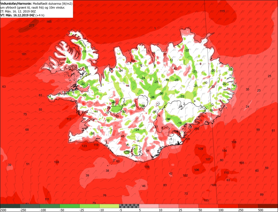Click the value 45 in southern Iceland
This screenshot has height=212, width=278.
(123, 136)
